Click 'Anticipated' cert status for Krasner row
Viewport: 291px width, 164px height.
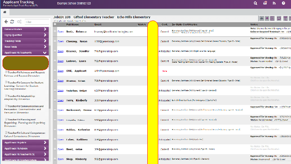click(164, 51)
